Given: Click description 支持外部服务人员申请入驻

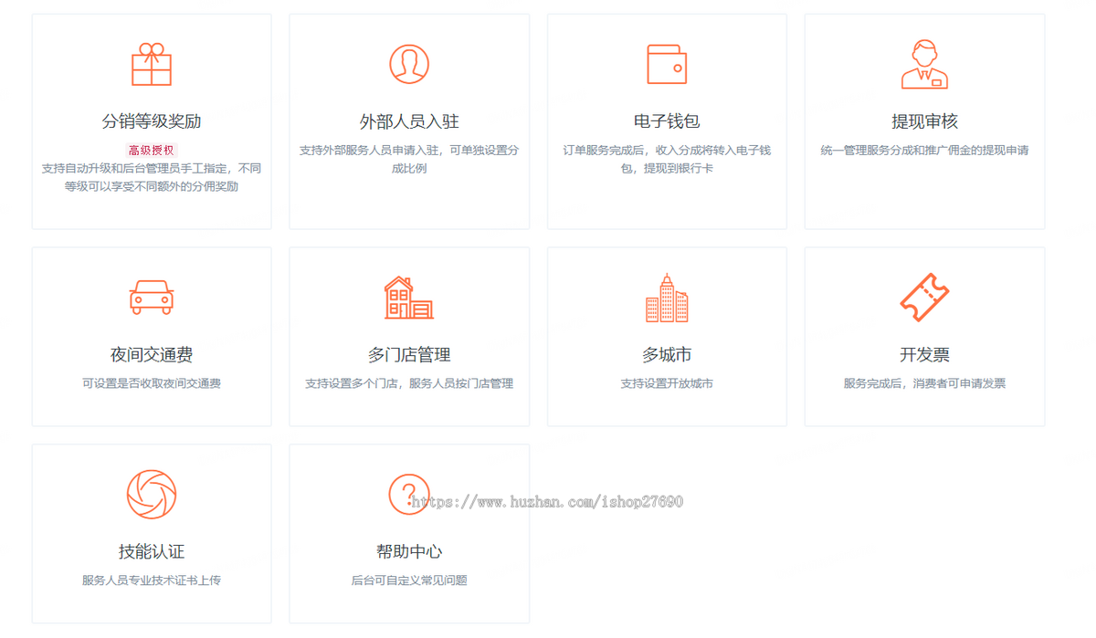Looking at the screenshot, I should click(x=409, y=159).
